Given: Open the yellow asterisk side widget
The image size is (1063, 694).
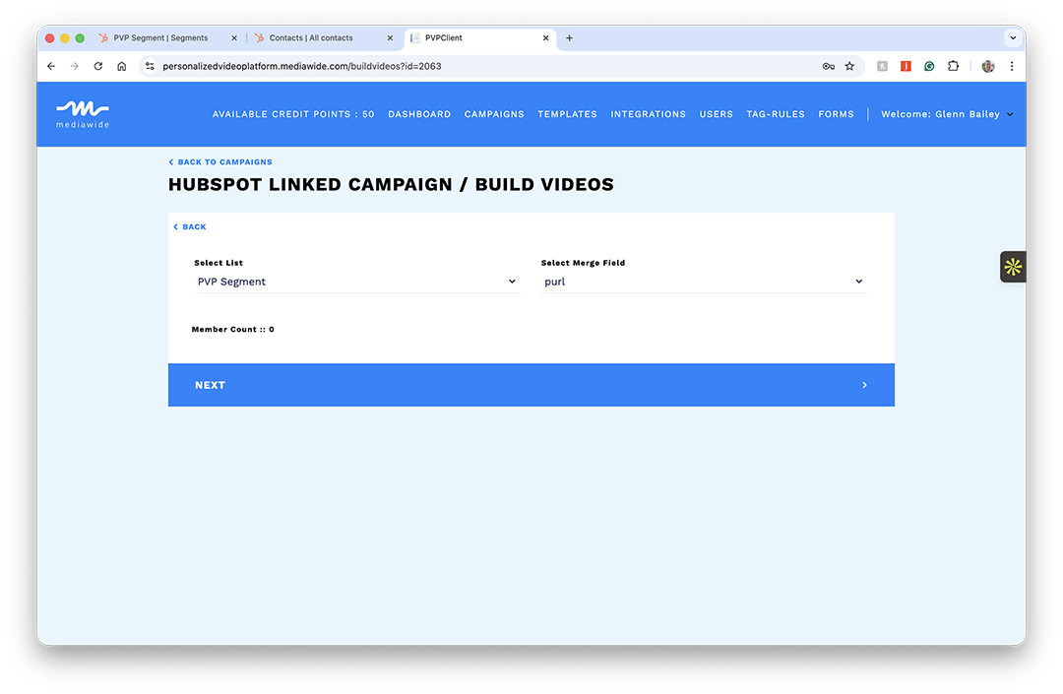Looking at the screenshot, I should (1013, 267).
